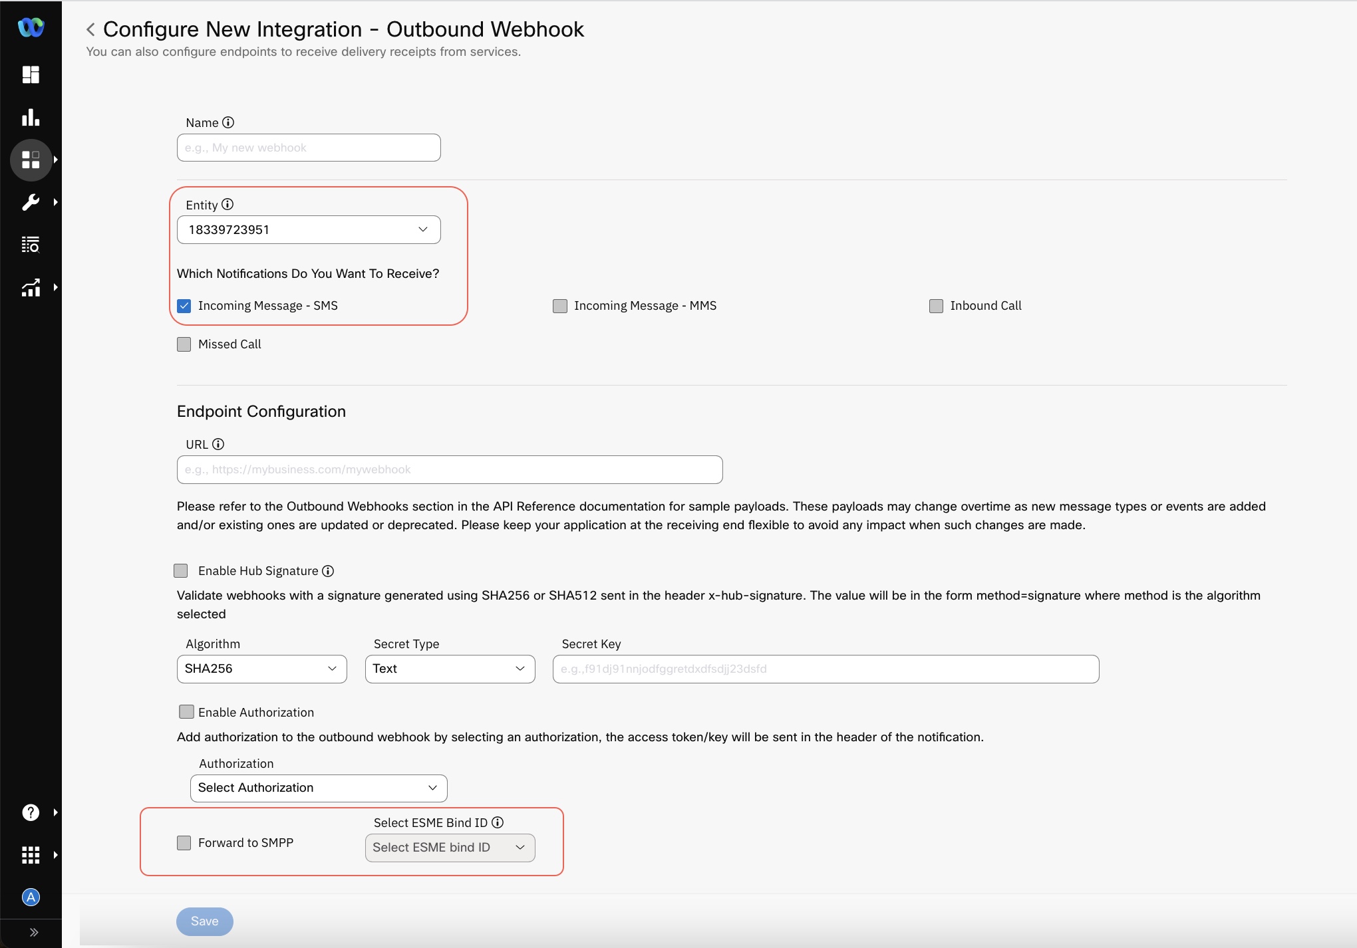Viewport: 1357px width, 948px height.
Task: Open the growth analytics chart icon
Action: pyautogui.click(x=31, y=287)
